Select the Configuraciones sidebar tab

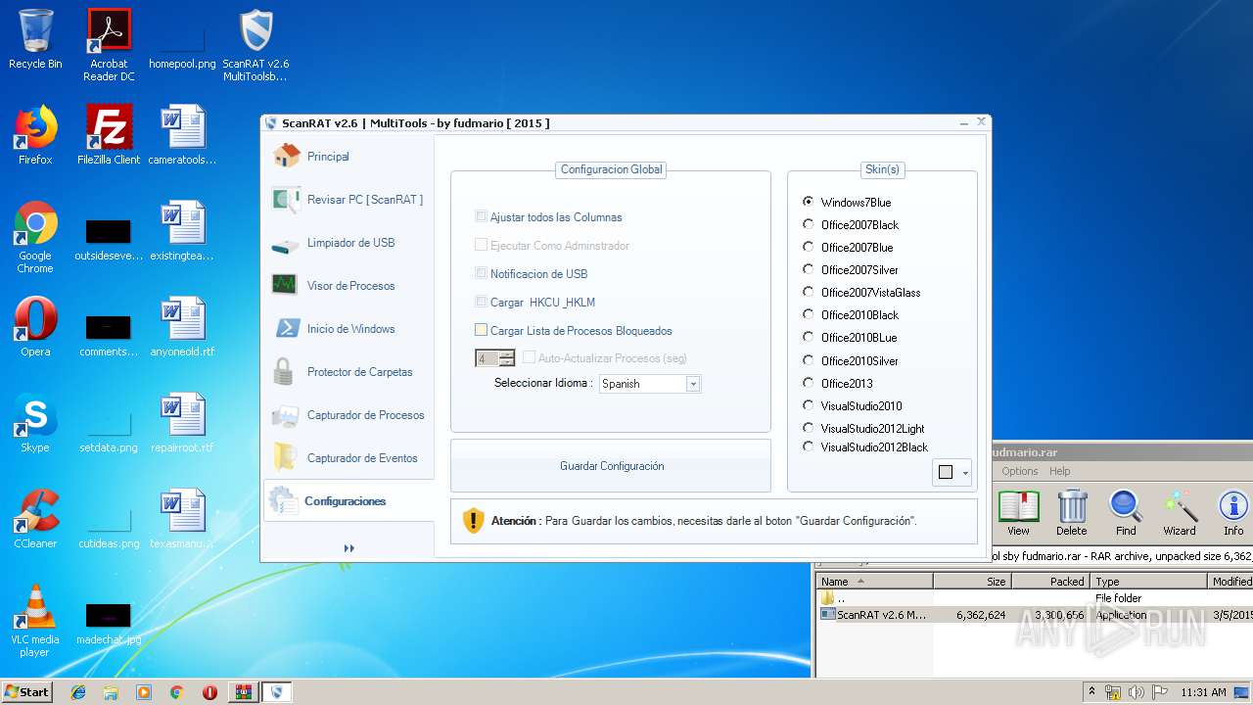tap(348, 501)
